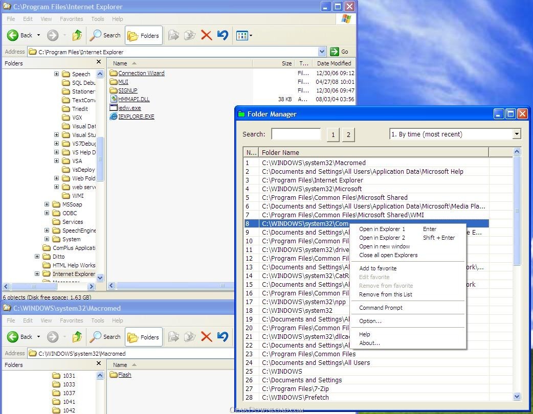Choose Option... from context menu
Viewport: 533px width, 414px height.
(408, 321)
